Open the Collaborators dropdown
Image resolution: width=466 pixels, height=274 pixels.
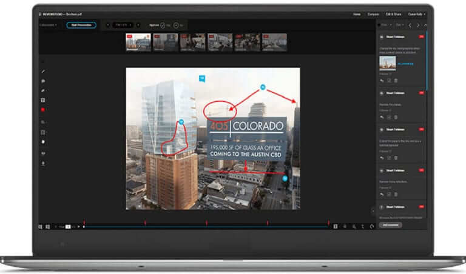click(x=49, y=25)
